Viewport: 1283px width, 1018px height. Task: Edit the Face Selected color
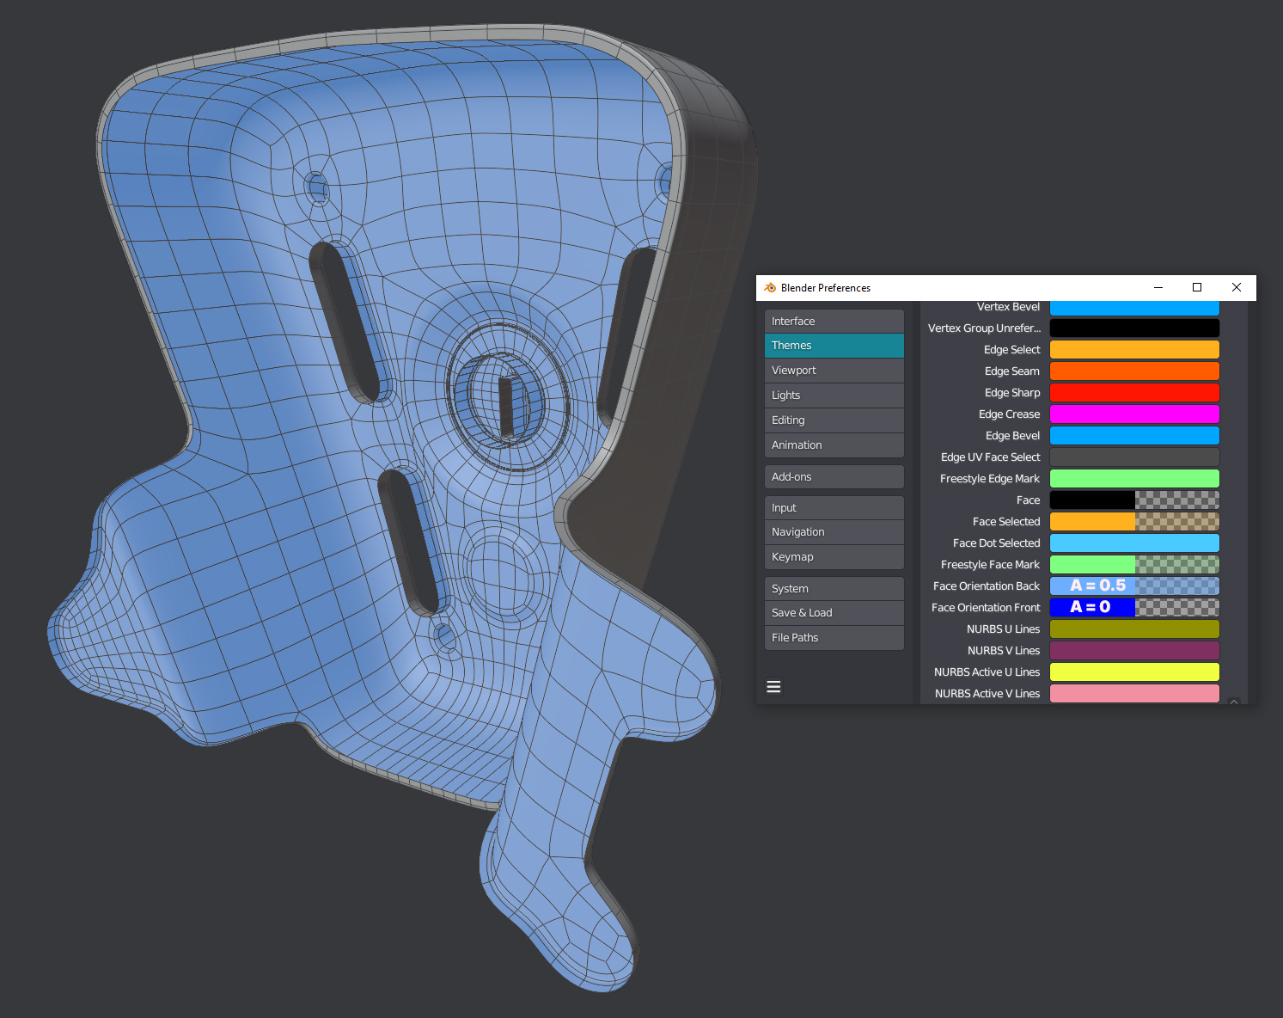(1091, 521)
